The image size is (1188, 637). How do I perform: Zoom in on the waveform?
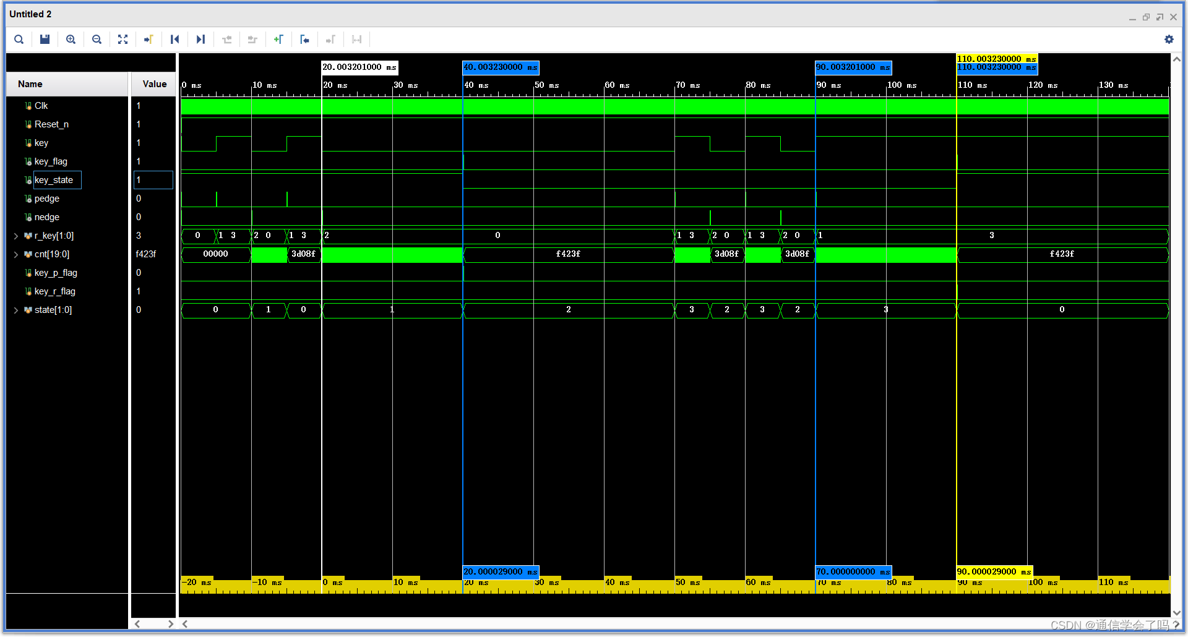71,40
